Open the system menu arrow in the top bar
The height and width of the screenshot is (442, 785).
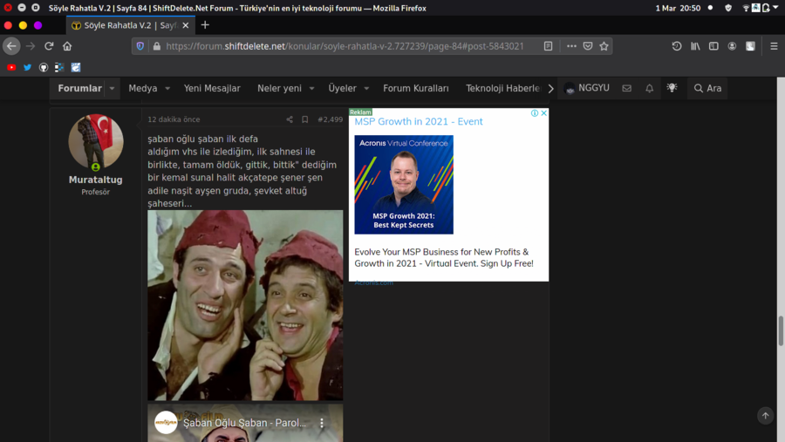pos(775,8)
